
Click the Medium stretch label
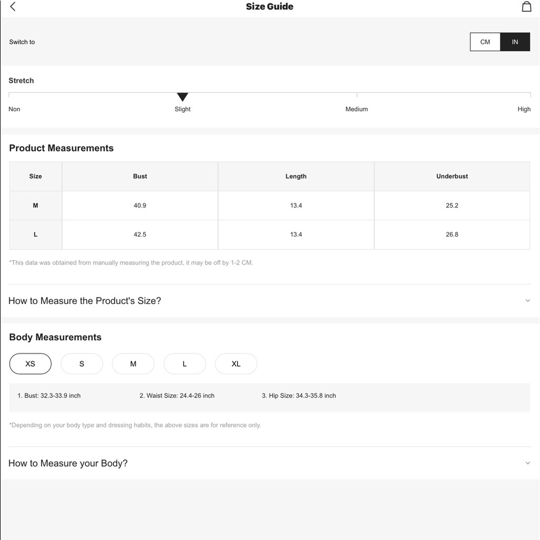tap(356, 109)
